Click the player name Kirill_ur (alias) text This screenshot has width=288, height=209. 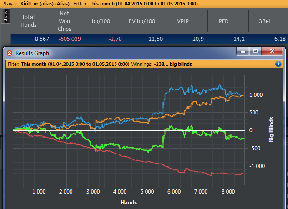[45, 4]
